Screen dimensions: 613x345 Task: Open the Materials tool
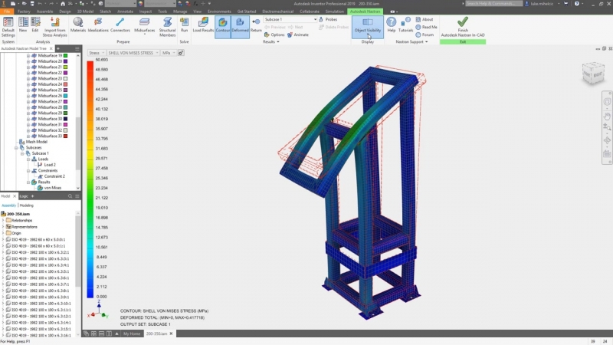78,25
